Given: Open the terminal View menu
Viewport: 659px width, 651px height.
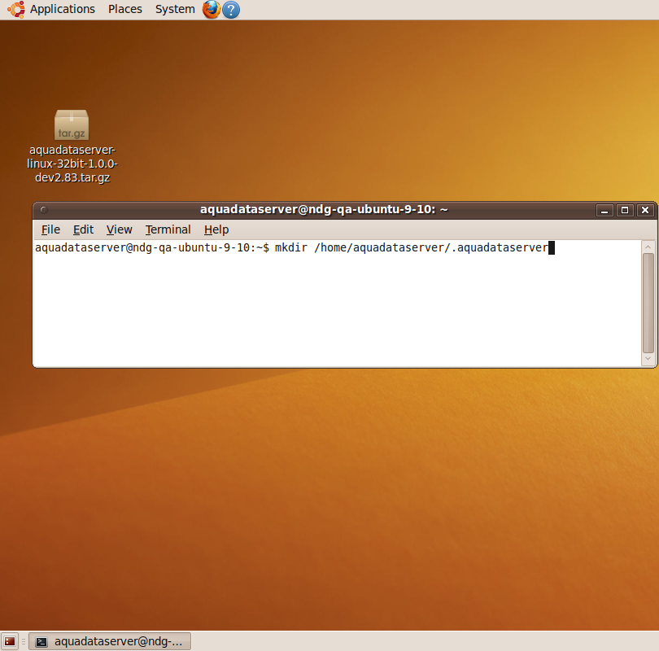Looking at the screenshot, I should point(120,229).
